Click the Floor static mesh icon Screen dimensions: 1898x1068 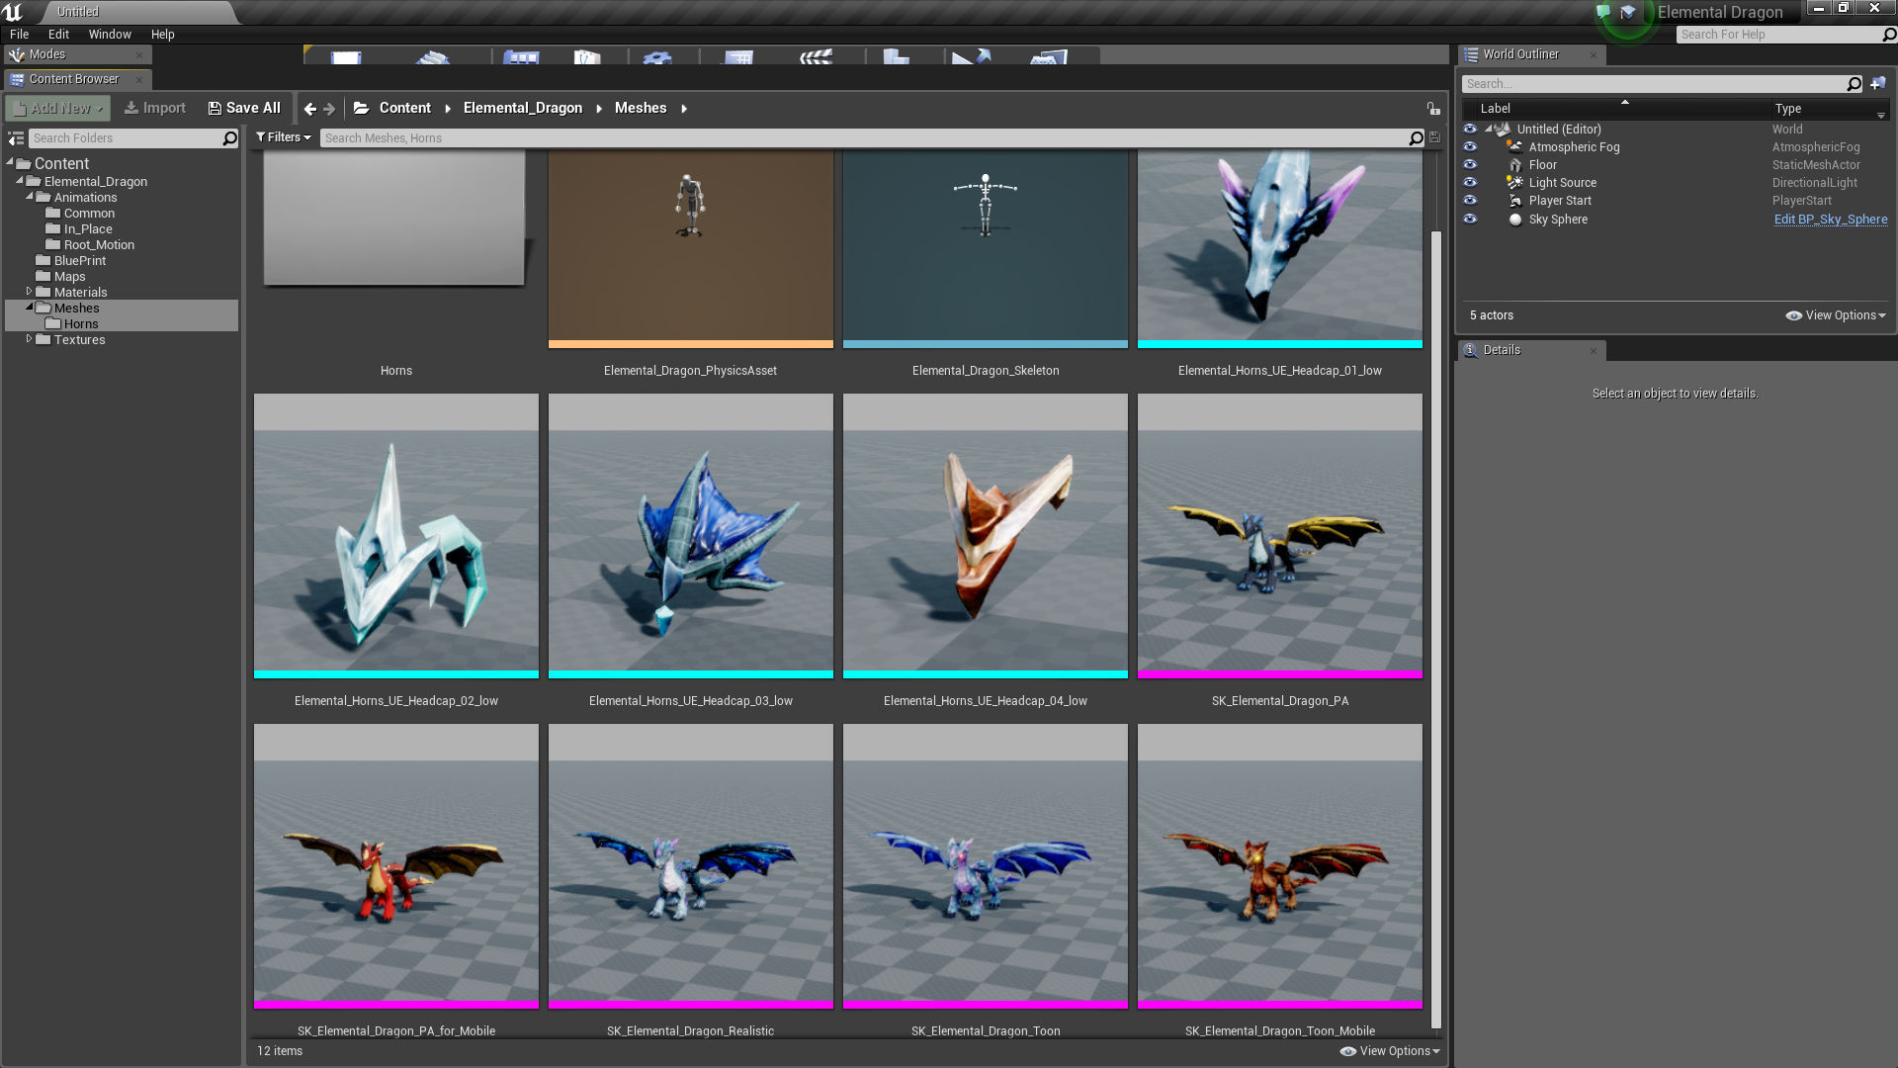[x=1515, y=165]
